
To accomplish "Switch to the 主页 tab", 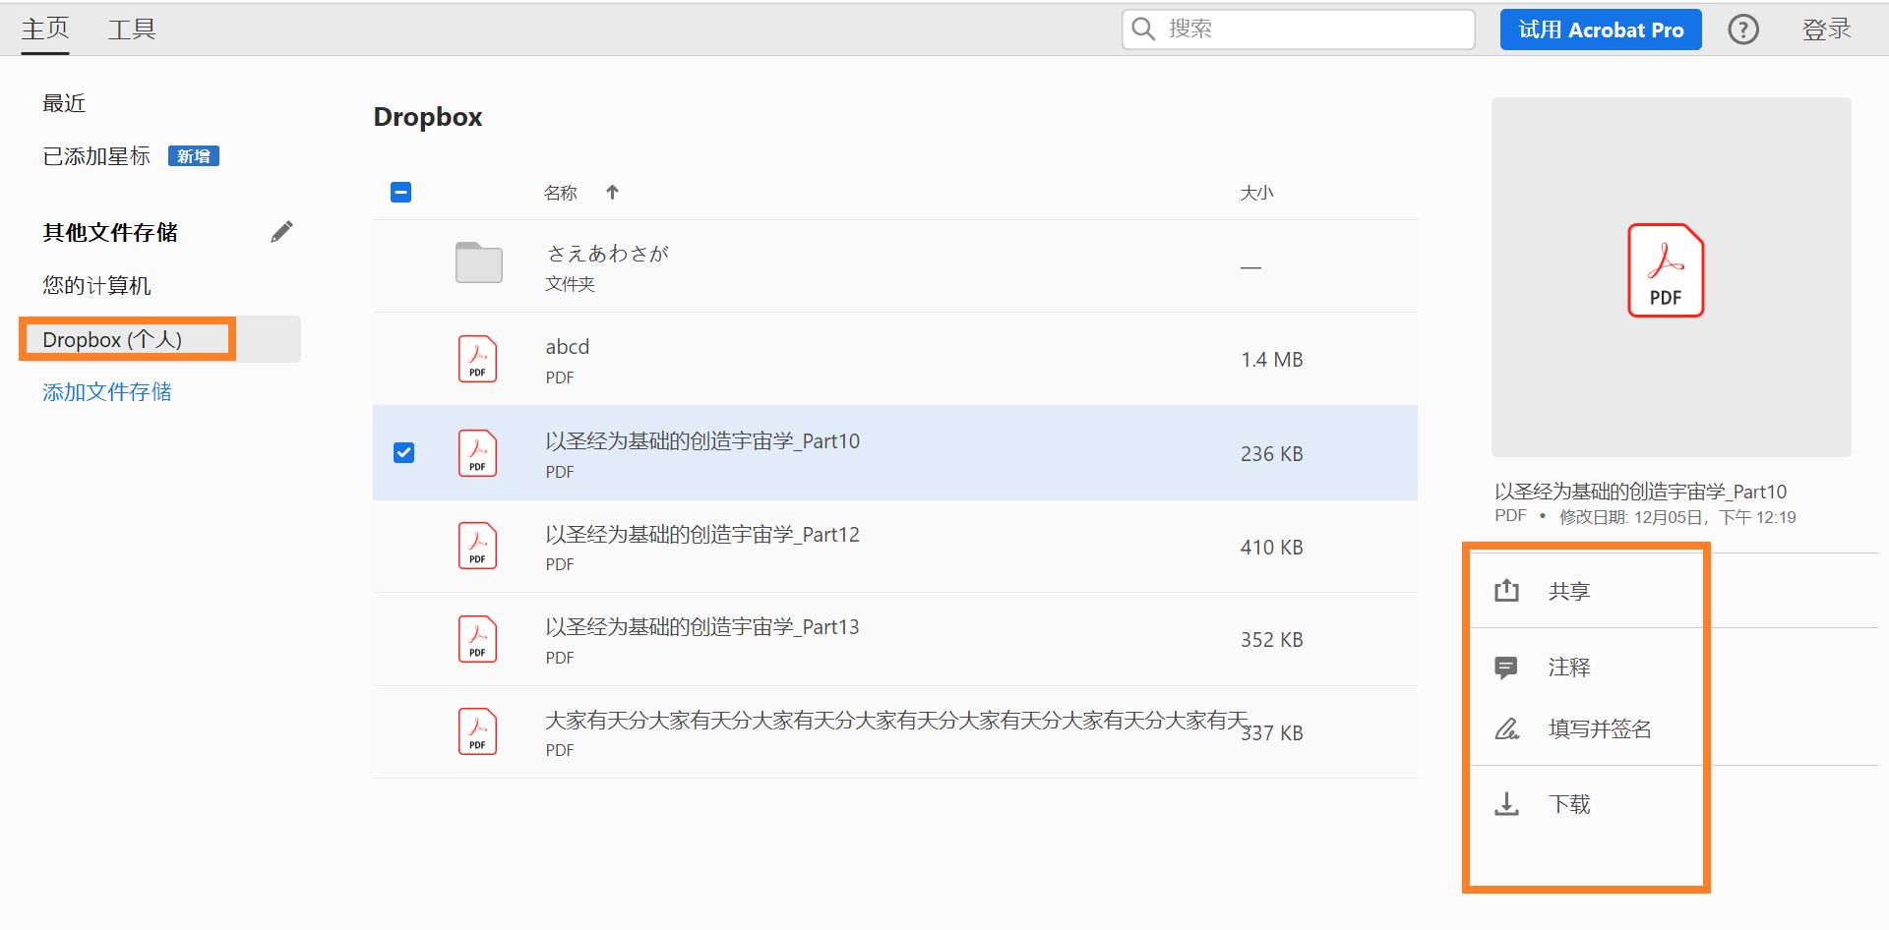I will point(43,29).
